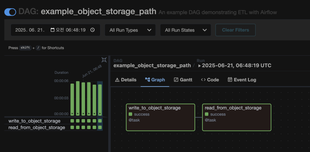The image size is (310, 152).
Task: Click the shift key hint in shortcuts text
Action: click(25, 48)
